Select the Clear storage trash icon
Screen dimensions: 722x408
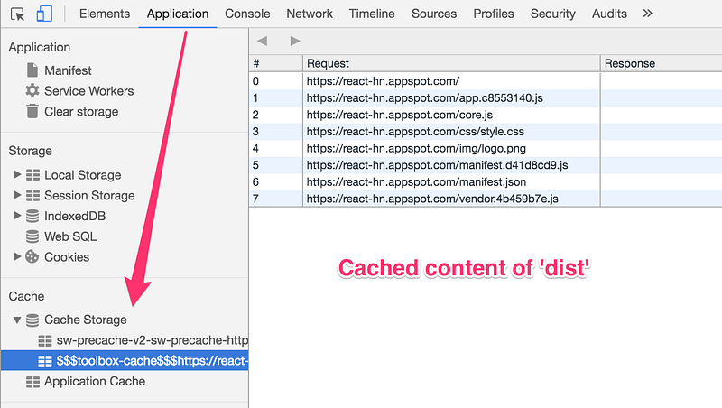coord(32,111)
